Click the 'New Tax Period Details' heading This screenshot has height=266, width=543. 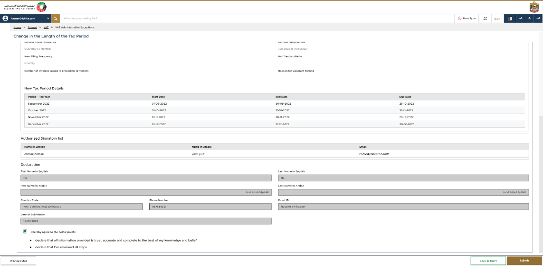[x=44, y=88]
